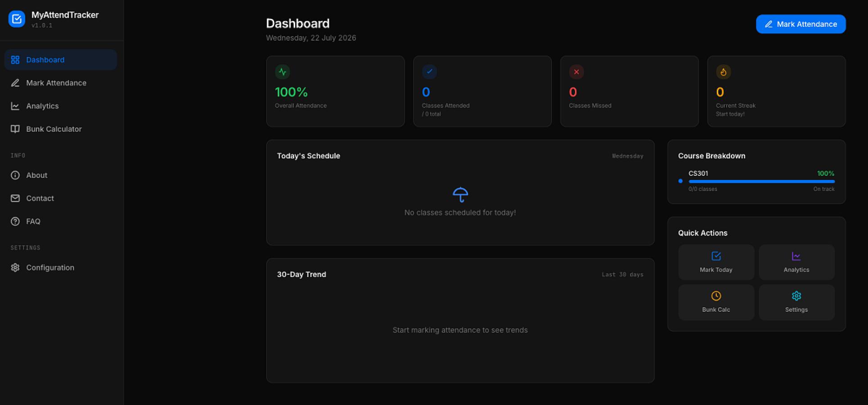Open Mark Attendance in the sidebar

pyautogui.click(x=61, y=83)
